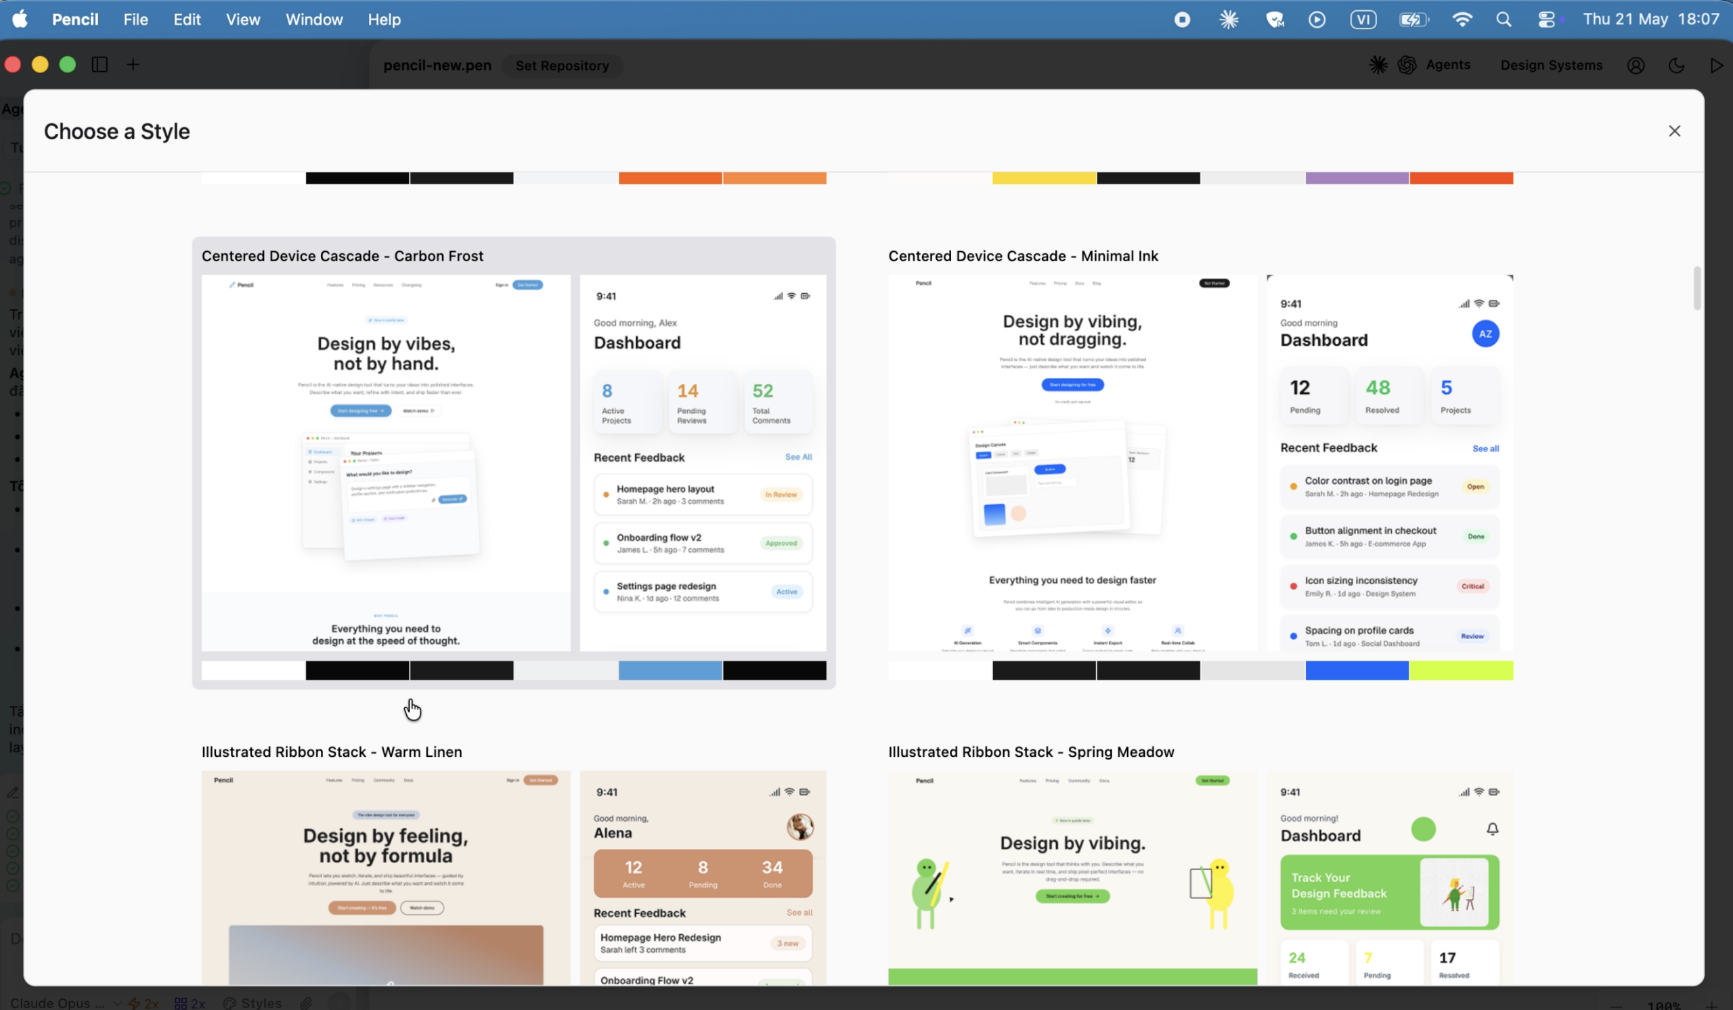
Task: Click Minimal Ink landing page preview
Action: pos(1072,463)
